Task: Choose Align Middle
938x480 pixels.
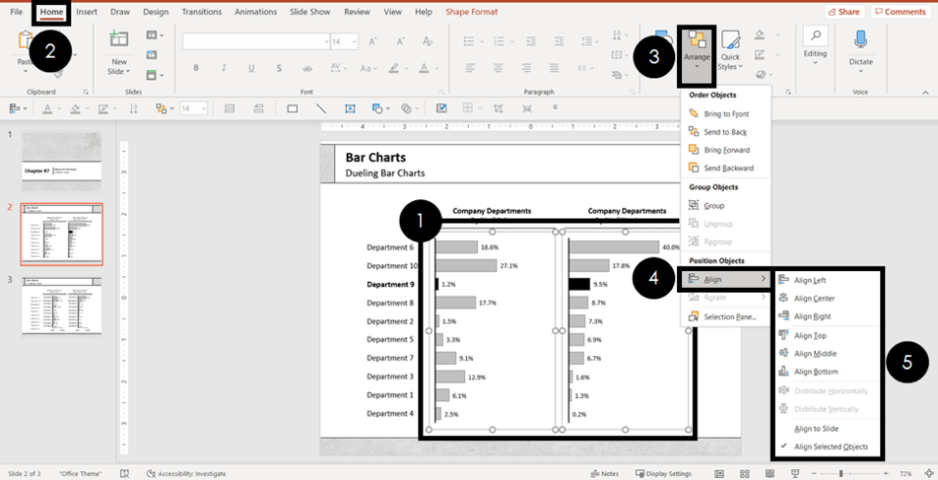Action: point(815,354)
